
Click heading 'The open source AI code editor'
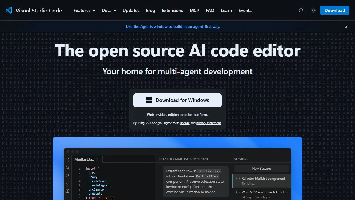pos(177,50)
